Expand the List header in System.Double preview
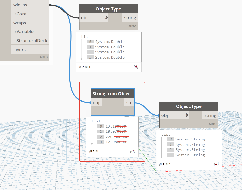 pos(85,36)
